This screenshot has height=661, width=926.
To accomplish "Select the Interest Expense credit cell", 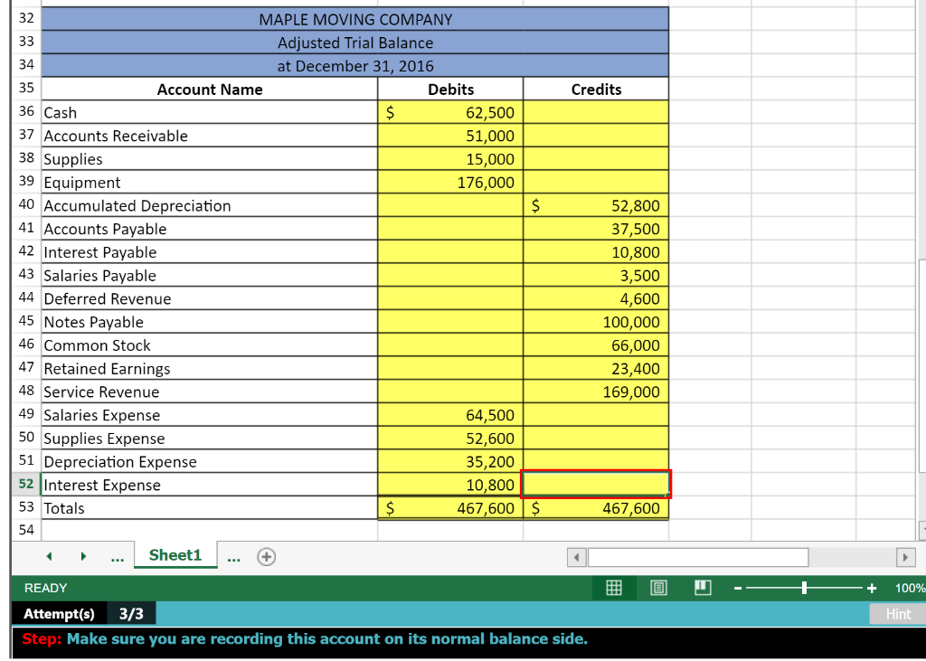I will click(596, 485).
